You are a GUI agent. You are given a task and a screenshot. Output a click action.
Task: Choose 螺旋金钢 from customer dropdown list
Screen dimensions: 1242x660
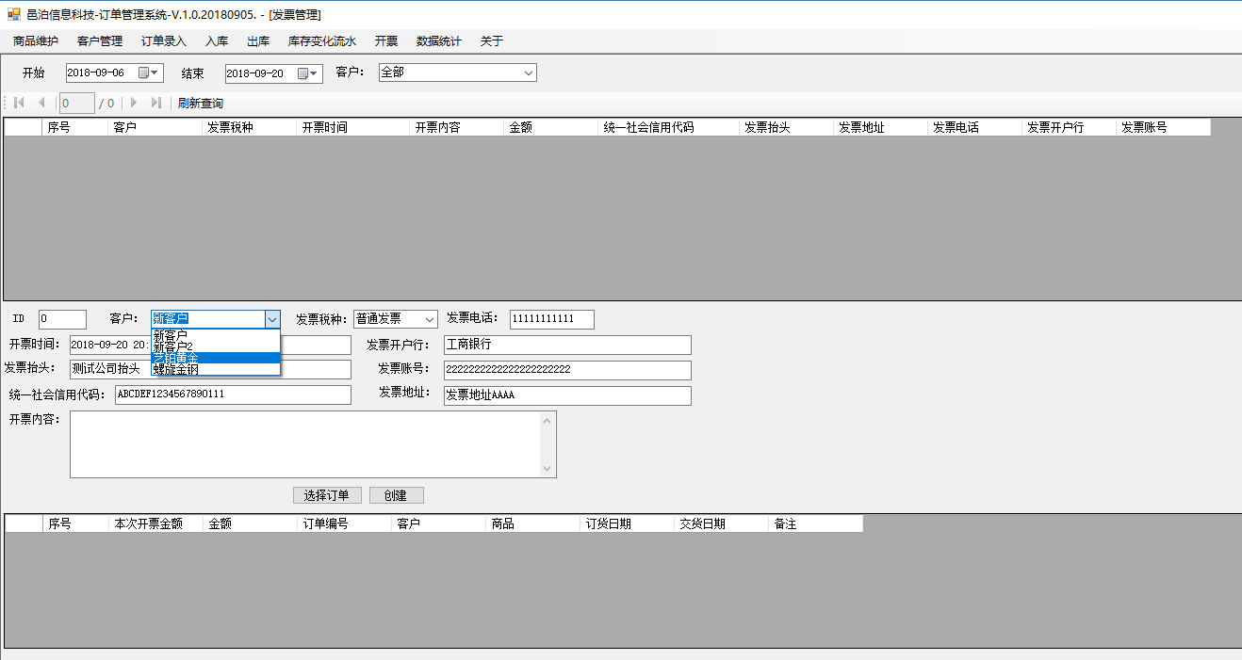[x=216, y=369]
